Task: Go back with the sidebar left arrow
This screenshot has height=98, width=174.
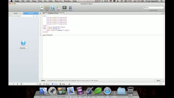Action: click(34, 16)
